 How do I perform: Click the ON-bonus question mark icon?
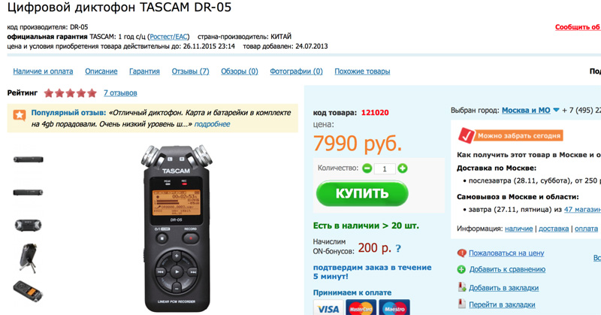[x=398, y=248]
